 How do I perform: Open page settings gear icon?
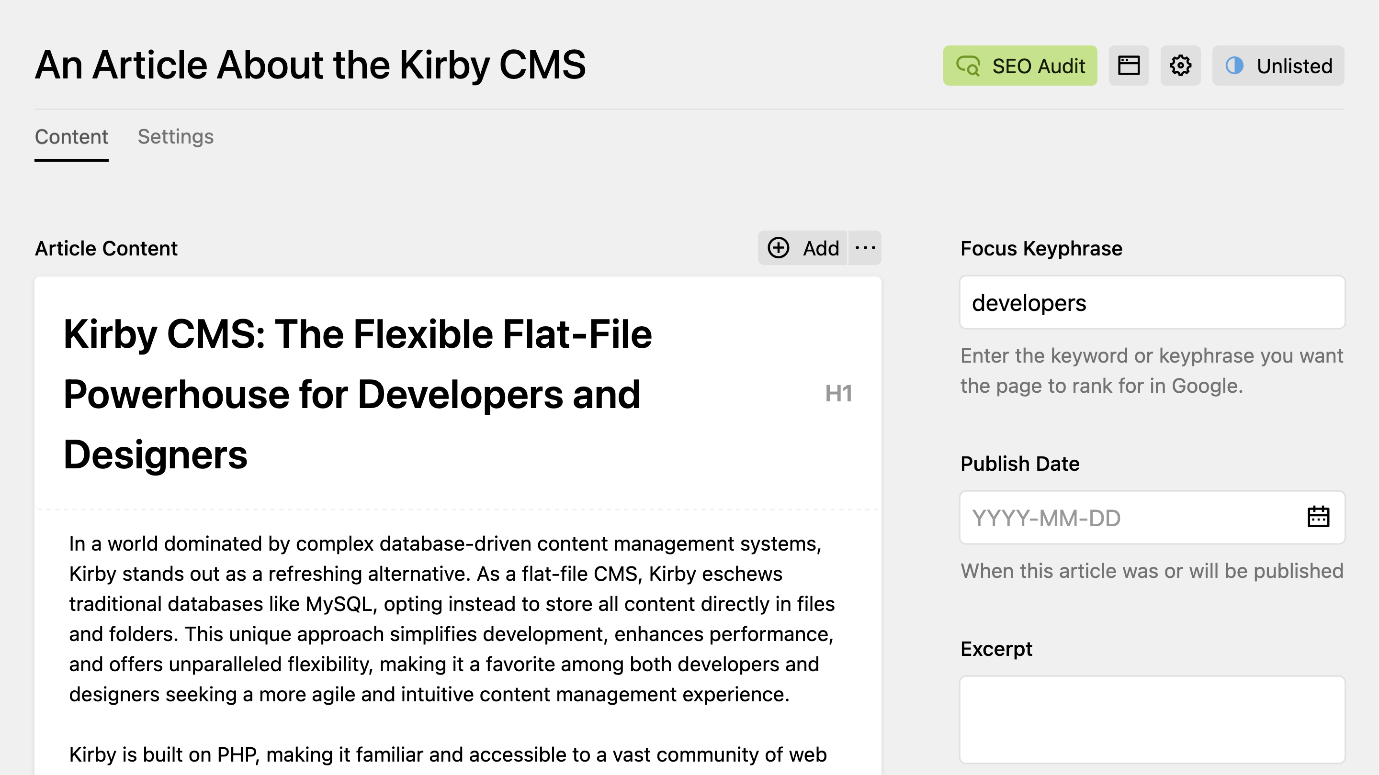(1180, 65)
